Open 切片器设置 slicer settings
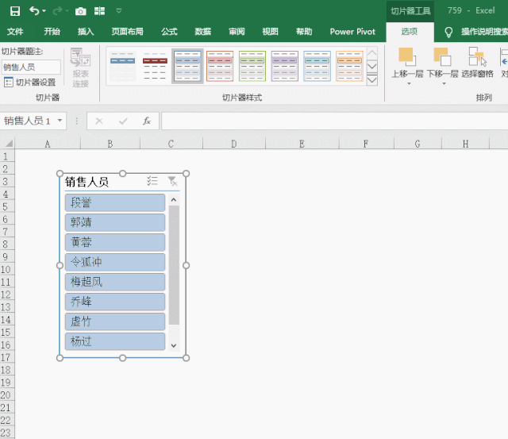This screenshot has width=508, height=439. (x=30, y=82)
